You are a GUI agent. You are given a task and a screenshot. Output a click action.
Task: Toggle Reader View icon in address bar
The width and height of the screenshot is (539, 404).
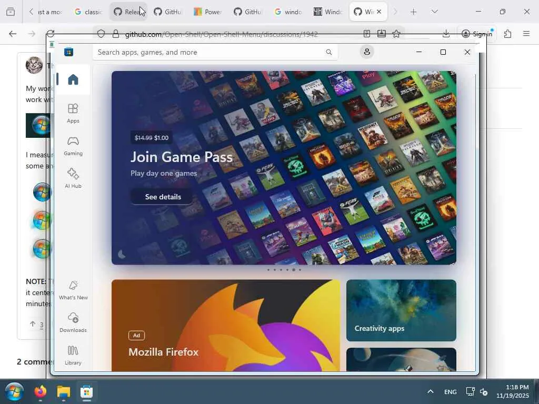tap(367, 34)
